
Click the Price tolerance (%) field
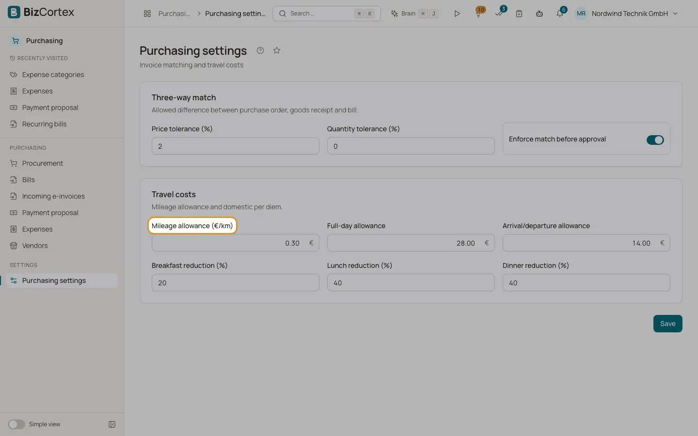236,146
